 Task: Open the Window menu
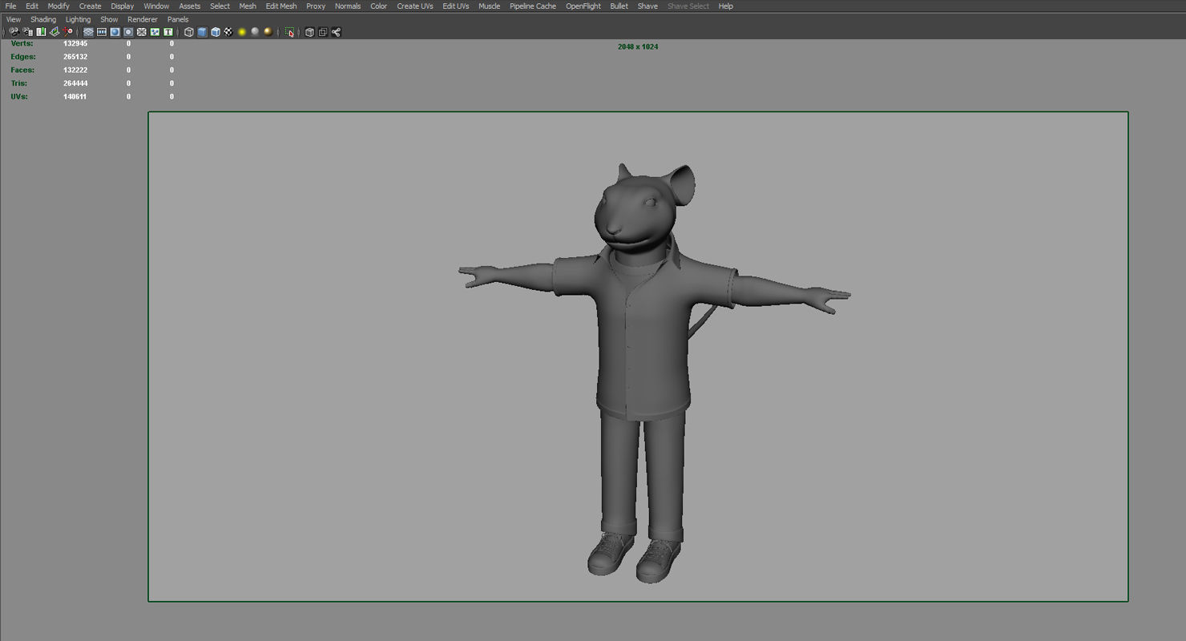click(156, 6)
